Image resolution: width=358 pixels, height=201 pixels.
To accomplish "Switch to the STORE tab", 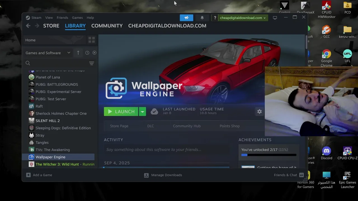I will (x=51, y=26).
